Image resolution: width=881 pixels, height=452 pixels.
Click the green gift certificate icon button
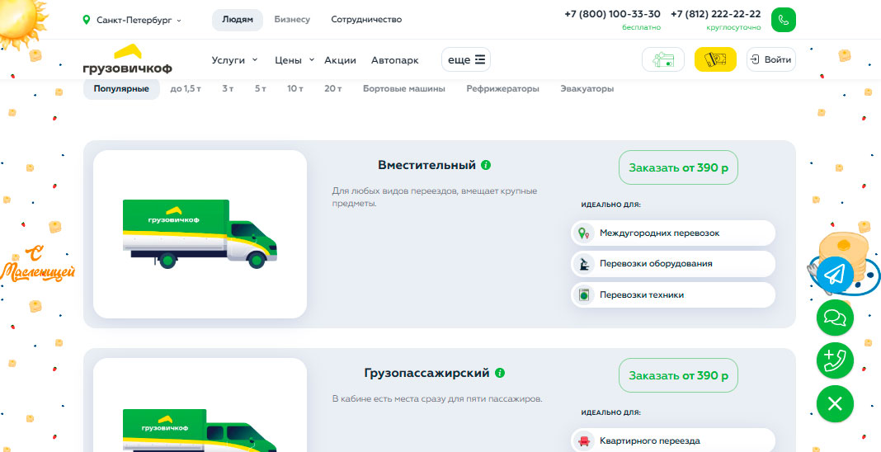coord(663,59)
